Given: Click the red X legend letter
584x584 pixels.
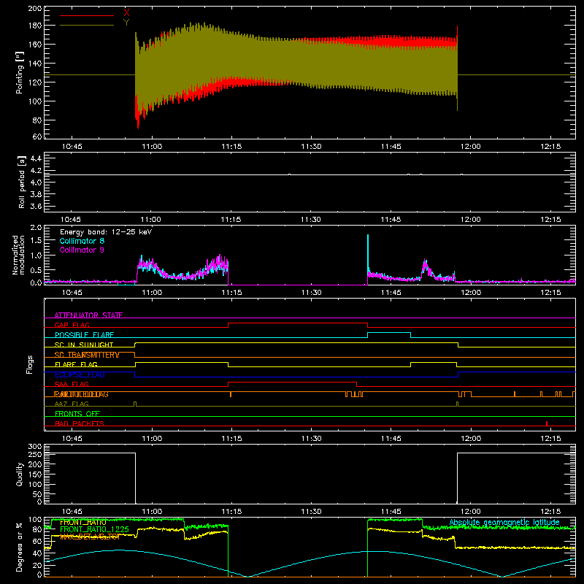Looking at the screenshot, I should click(126, 12).
